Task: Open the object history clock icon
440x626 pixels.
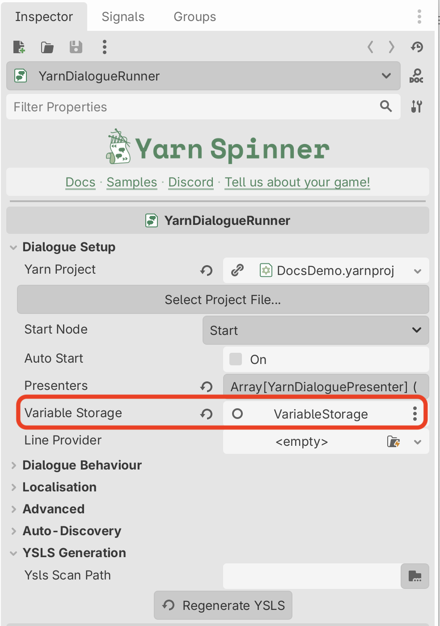Action: (417, 47)
